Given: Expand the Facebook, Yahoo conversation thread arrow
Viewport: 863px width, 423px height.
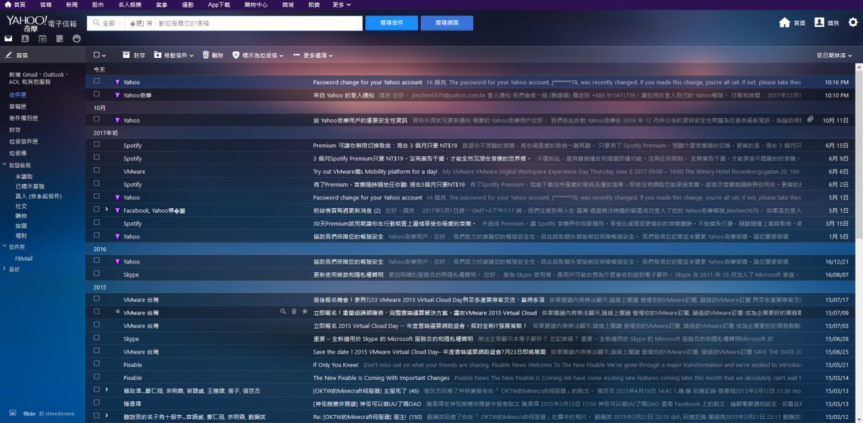Looking at the screenshot, I should (107, 209).
